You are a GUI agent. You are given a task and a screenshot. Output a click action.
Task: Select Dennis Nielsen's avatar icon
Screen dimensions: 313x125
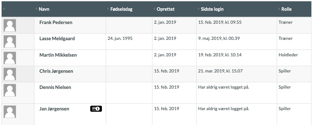pos(10,90)
